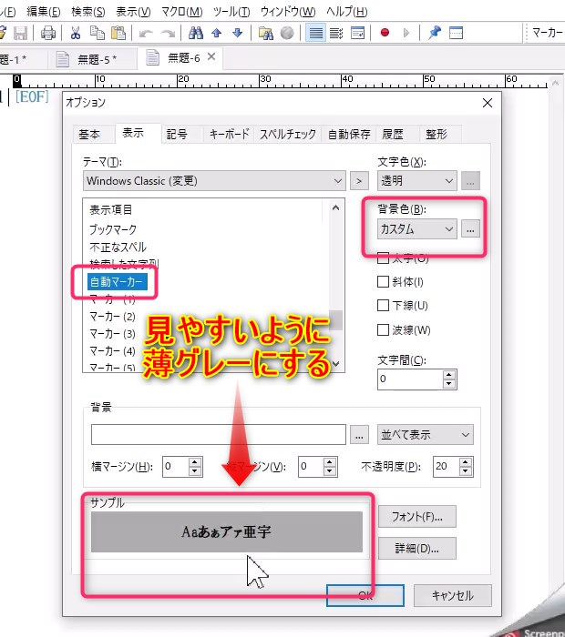
Task: Click the Print toolbar icon
Action: click(x=48, y=33)
